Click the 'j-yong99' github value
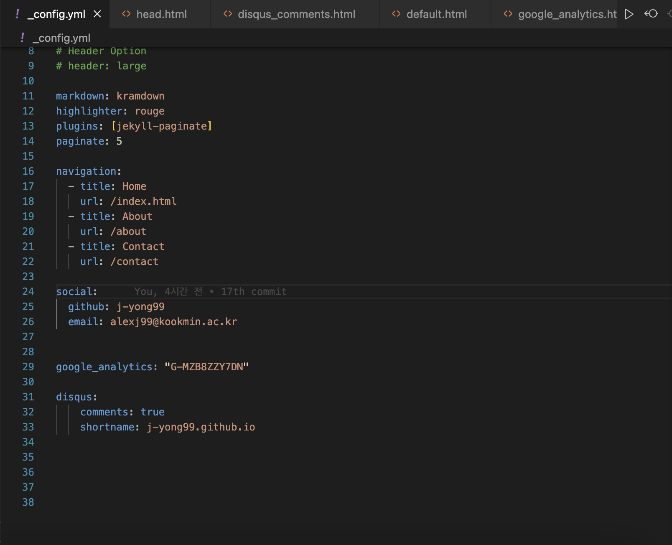The image size is (672, 545). click(x=140, y=307)
